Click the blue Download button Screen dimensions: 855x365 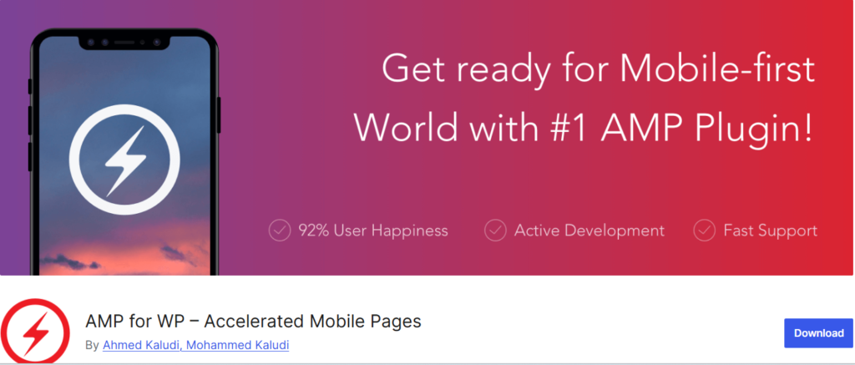818,332
